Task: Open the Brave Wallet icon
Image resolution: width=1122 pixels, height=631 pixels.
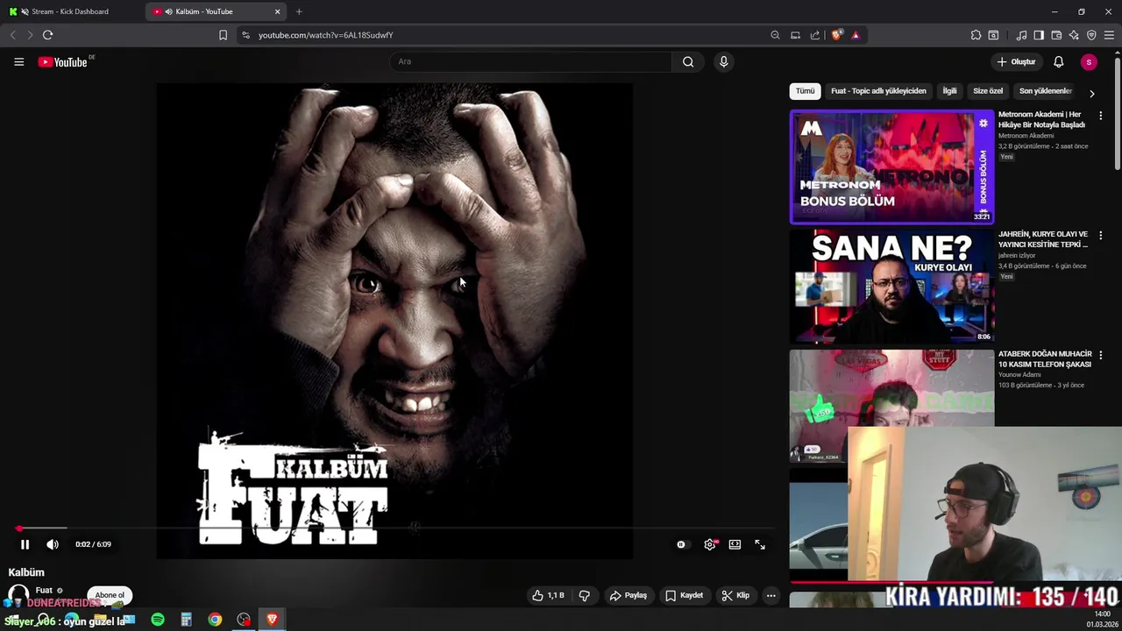Action: pyautogui.click(x=1056, y=35)
